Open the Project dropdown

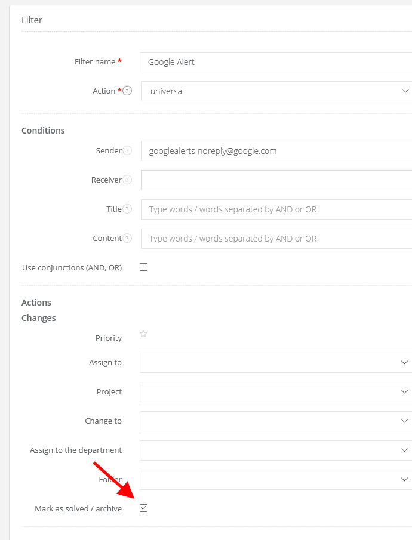pyautogui.click(x=276, y=392)
